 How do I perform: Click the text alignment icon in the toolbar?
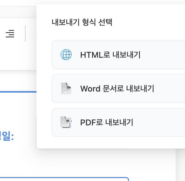(x=10, y=34)
